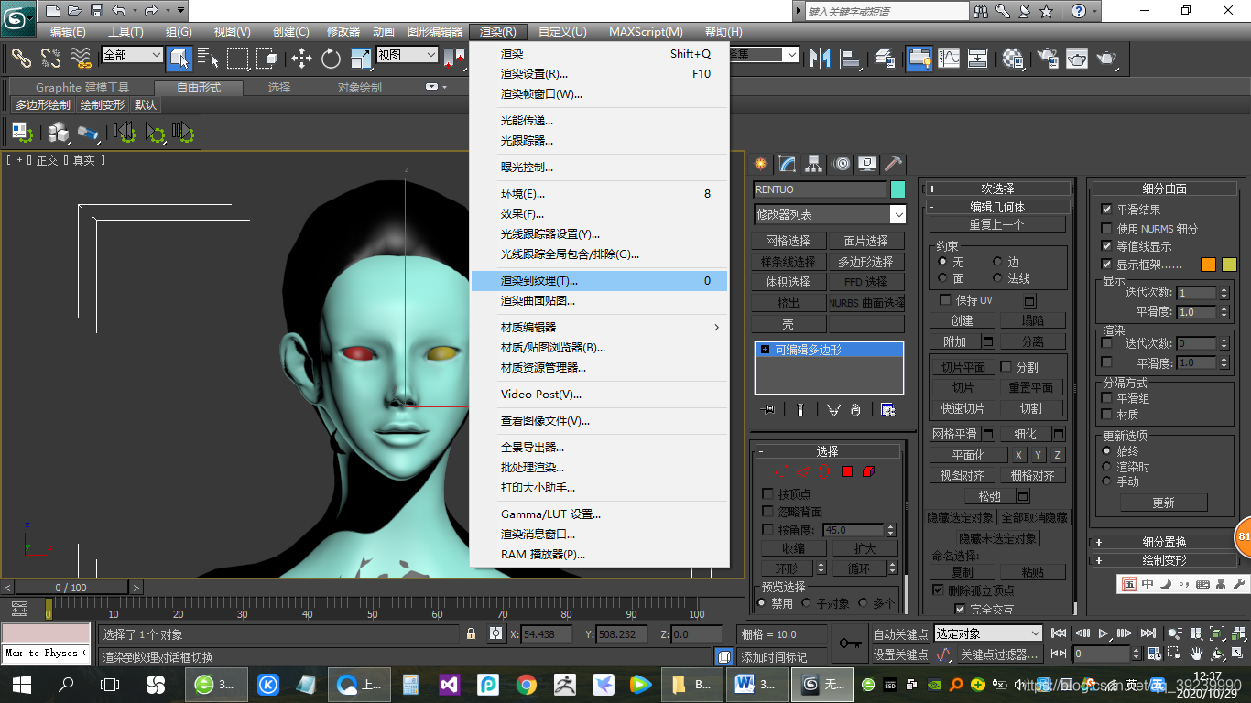Choose 环境(E)... menu entry
Viewport: 1251px width, 703px height.
[x=599, y=194]
